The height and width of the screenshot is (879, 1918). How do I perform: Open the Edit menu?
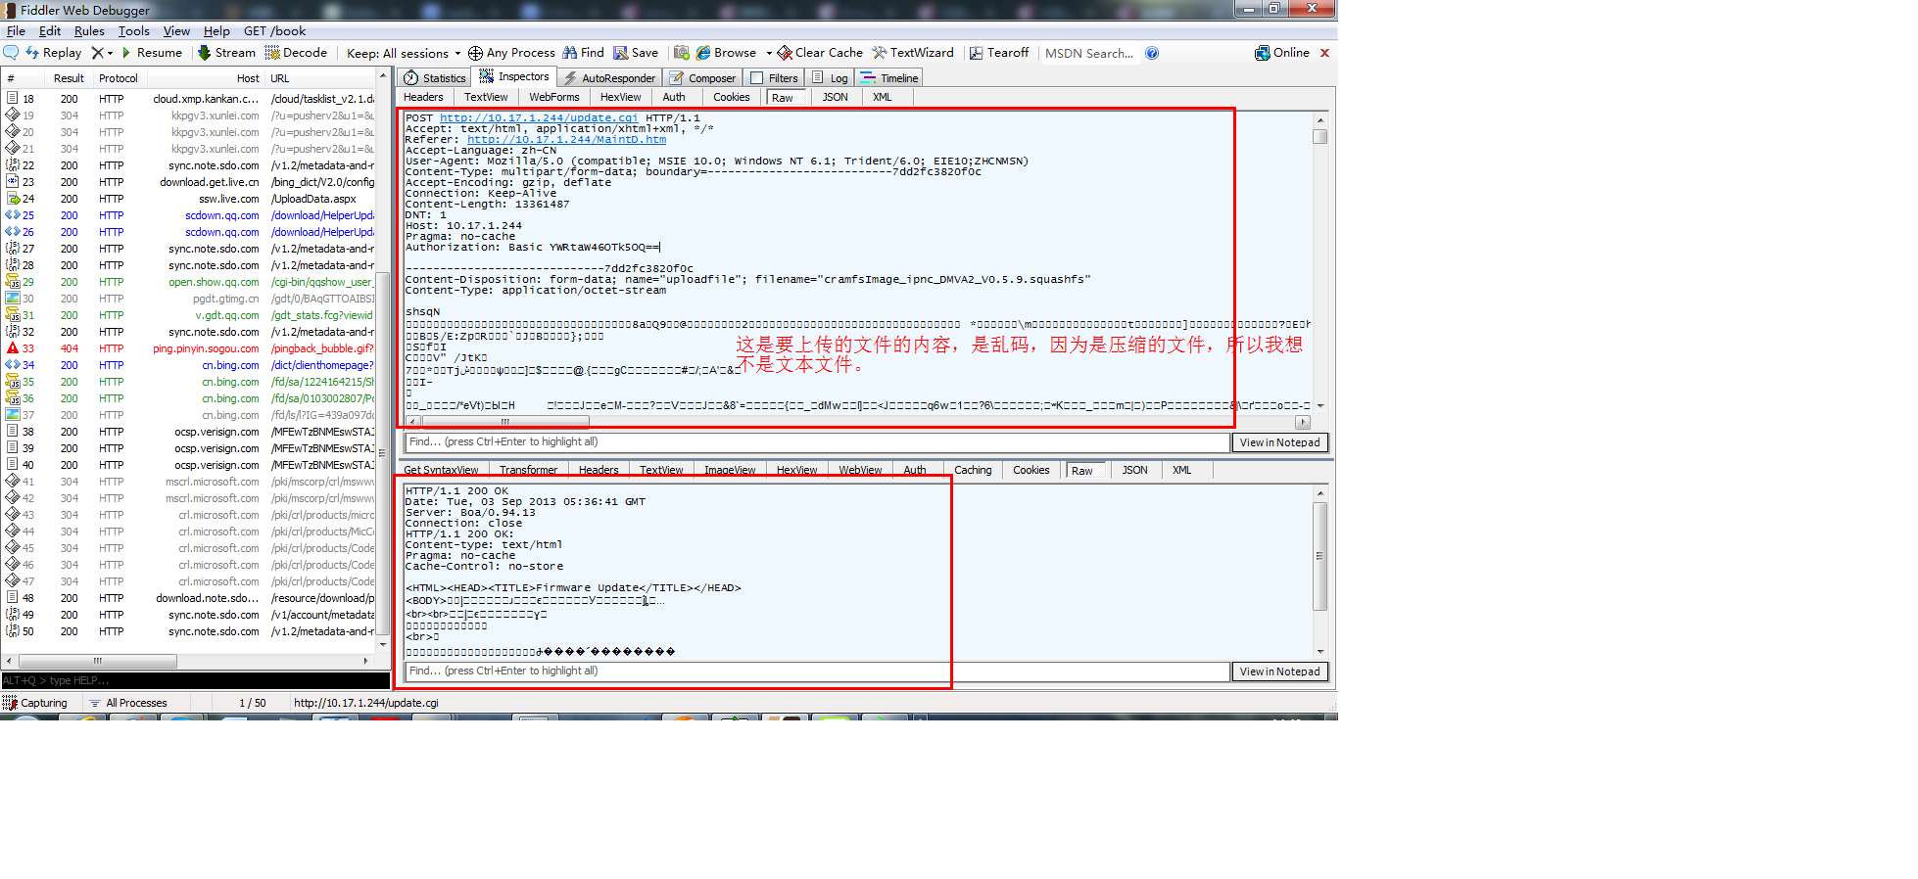pyautogui.click(x=50, y=31)
